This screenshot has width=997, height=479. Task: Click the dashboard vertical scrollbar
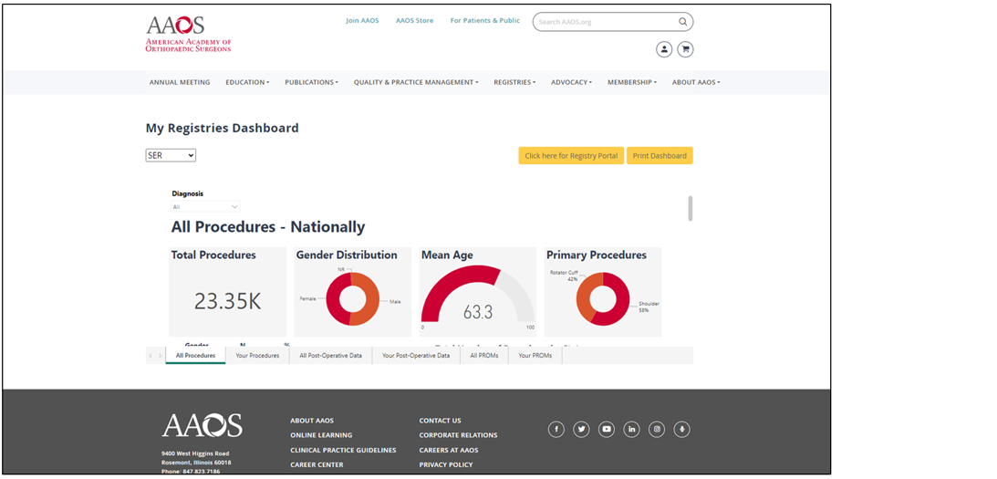[690, 208]
